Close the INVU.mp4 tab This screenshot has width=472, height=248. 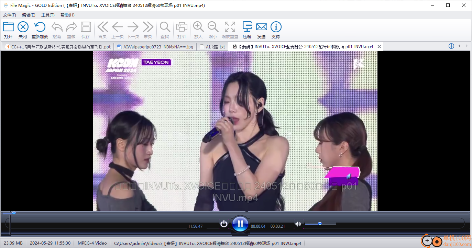pos(379,47)
